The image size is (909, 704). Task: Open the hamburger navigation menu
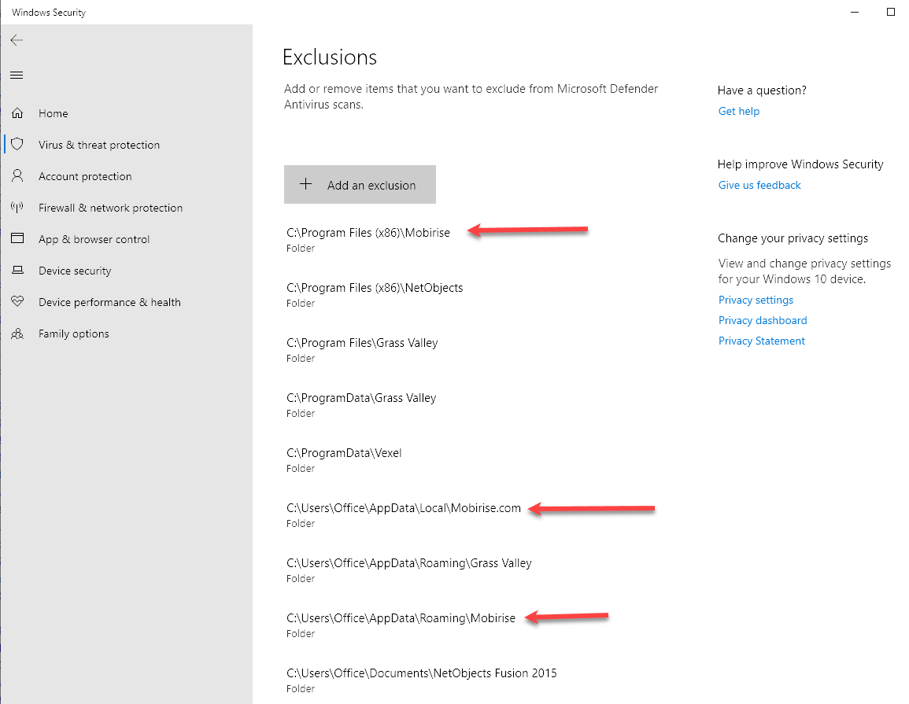coord(17,76)
